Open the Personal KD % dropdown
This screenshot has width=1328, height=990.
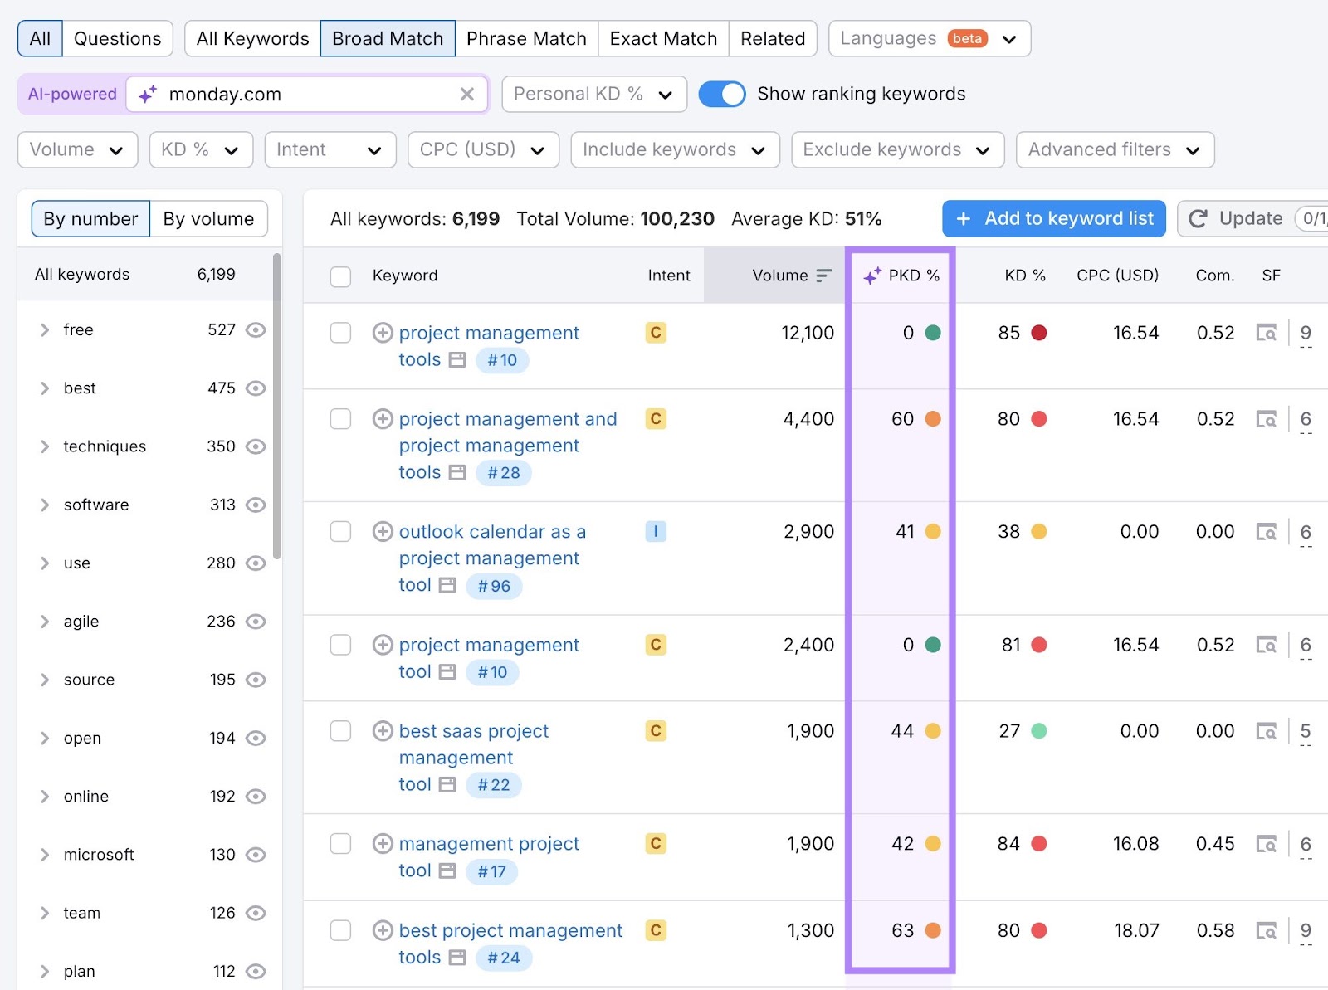click(x=594, y=95)
